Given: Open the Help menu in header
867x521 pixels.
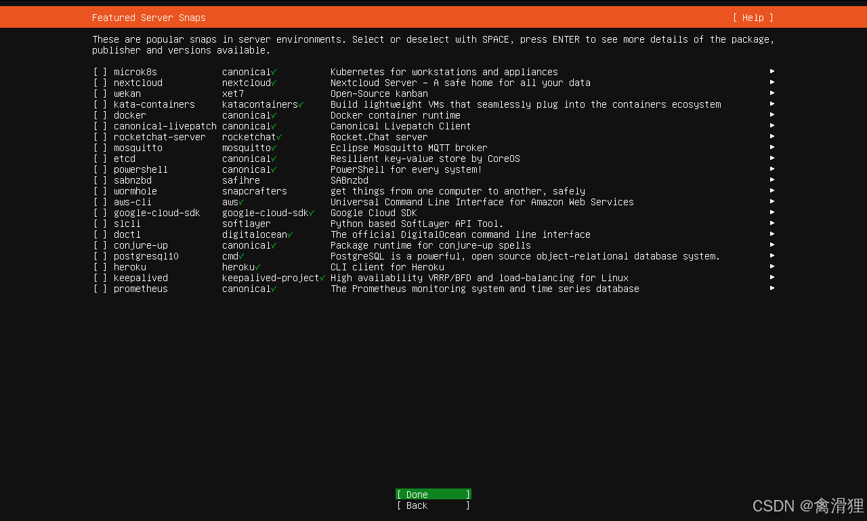Looking at the screenshot, I should 753,18.
